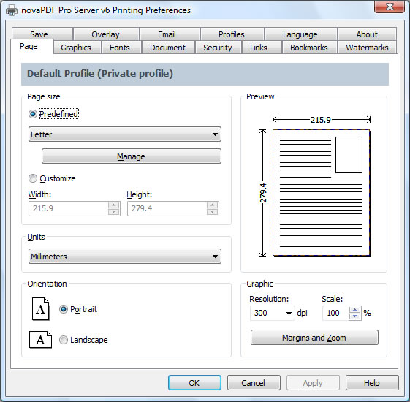Enable the Customize page size option
Image resolution: width=410 pixels, height=402 pixels.
33,178
